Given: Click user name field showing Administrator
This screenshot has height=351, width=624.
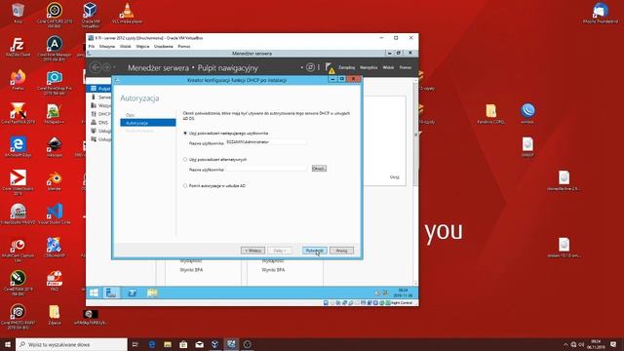Looking at the screenshot, I should tap(266, 142).
